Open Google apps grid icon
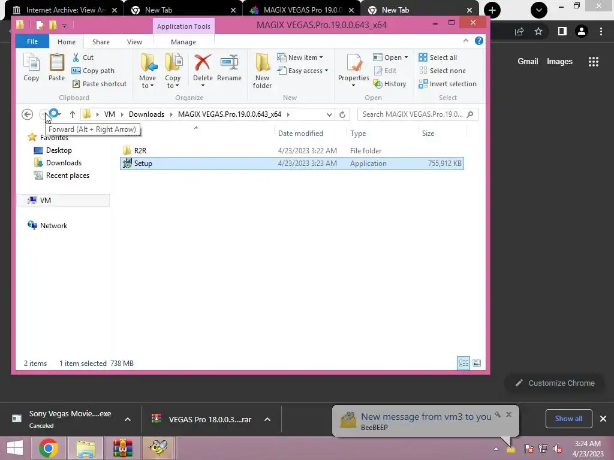Image resolution: width=614 pixels, height=460 pixels. coord(593,62)
